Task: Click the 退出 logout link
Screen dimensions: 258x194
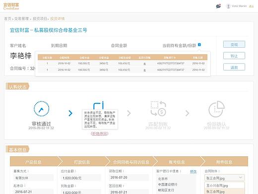Action: click(251, 6)
